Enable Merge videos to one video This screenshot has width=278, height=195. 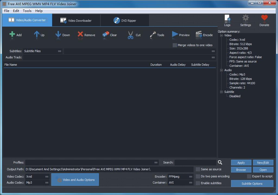(x=175, y=45)
